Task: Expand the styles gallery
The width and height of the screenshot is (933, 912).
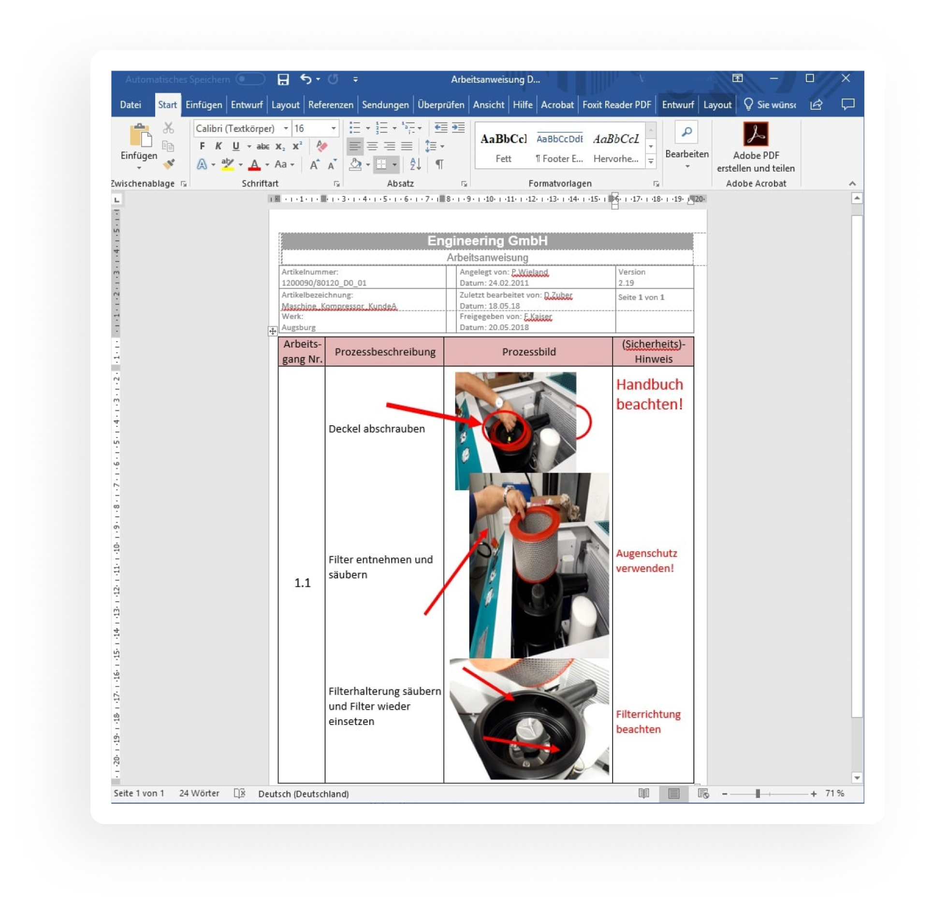Action: coord(651,161)
